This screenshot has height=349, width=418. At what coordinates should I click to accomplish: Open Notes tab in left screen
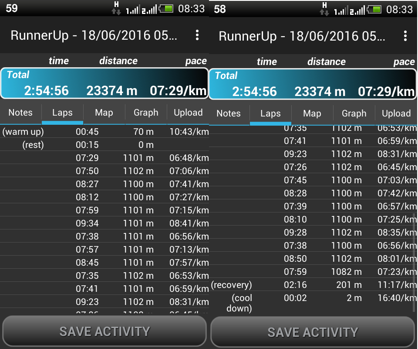pyautogui.click(x=20, y=113)
